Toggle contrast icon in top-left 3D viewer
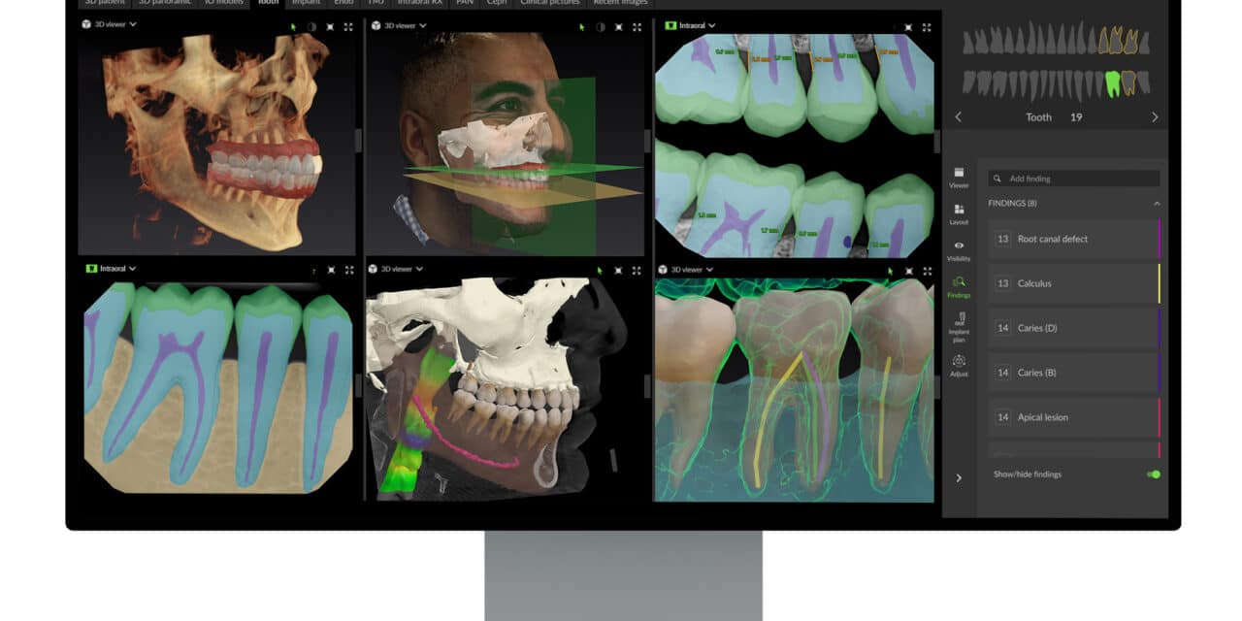 tap(311, 27)
